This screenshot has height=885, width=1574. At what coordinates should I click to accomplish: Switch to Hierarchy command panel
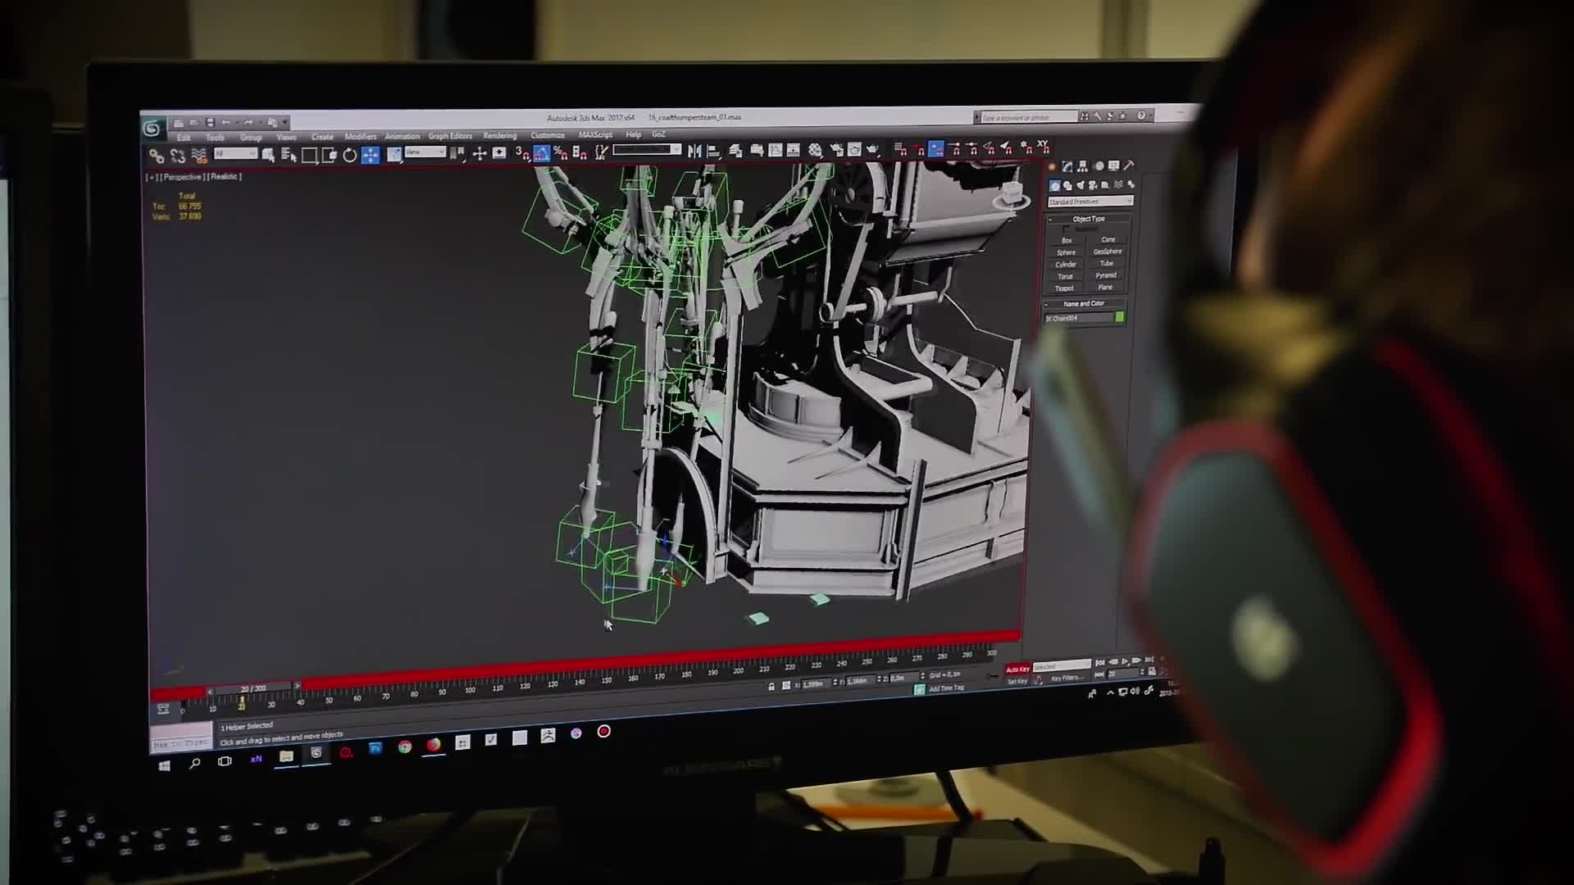[1083, 166]
